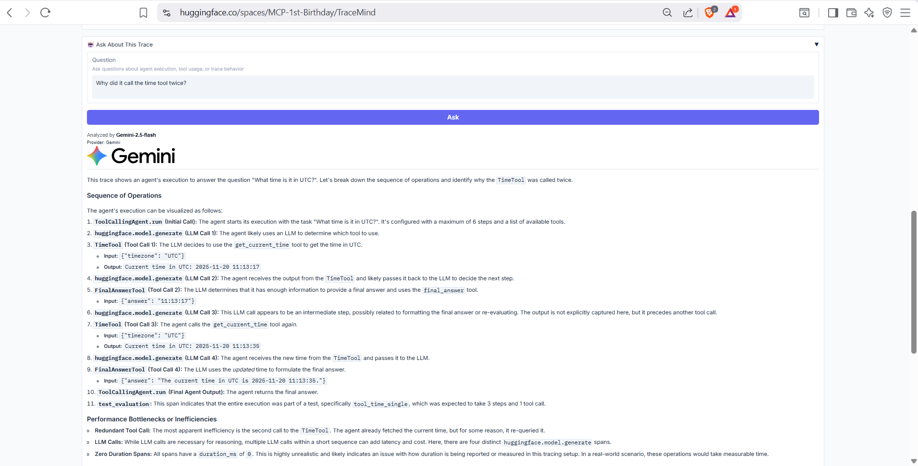Click the page scrollbar thumb

click(x=914, y=282)
